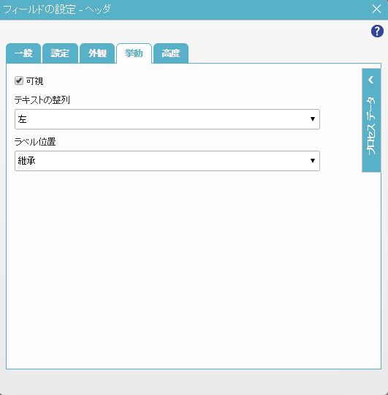Switch to the 一般 tab
The width and height of the screenshot is (388, 395).
pos(23,53)
